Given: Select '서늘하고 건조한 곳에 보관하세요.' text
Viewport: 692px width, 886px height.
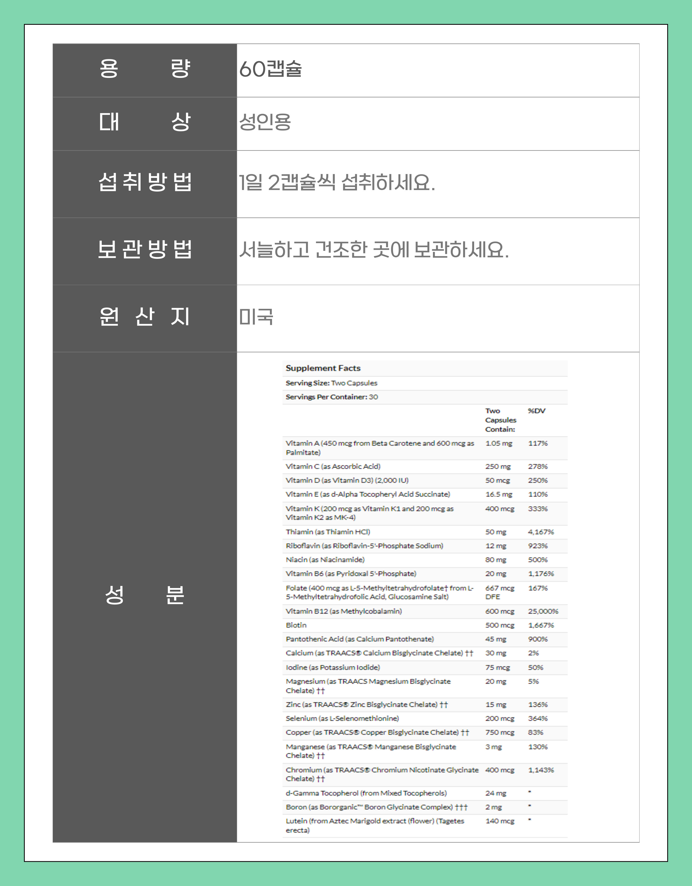Looking at the screenshot, I should tap(374, 249).
